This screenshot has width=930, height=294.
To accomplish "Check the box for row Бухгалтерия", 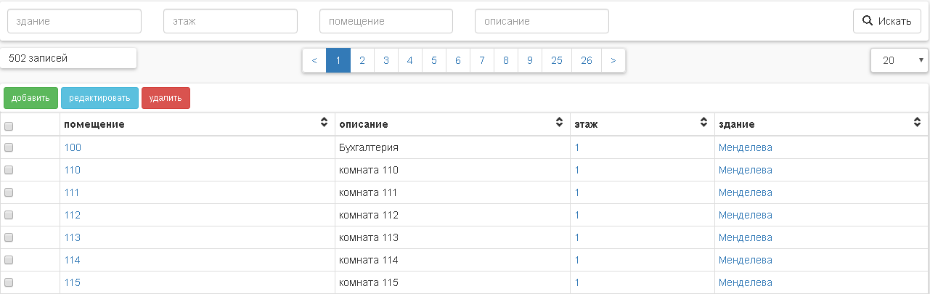I will pos(9,147).
